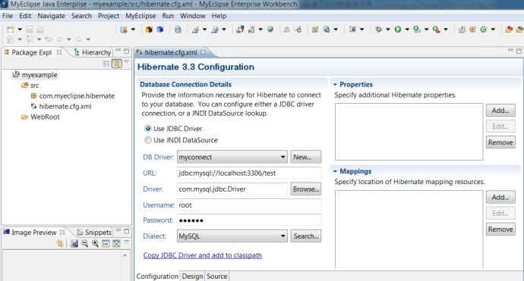Switch to the Hierarchy tab
Screen dimensions: 524x281
93,52
